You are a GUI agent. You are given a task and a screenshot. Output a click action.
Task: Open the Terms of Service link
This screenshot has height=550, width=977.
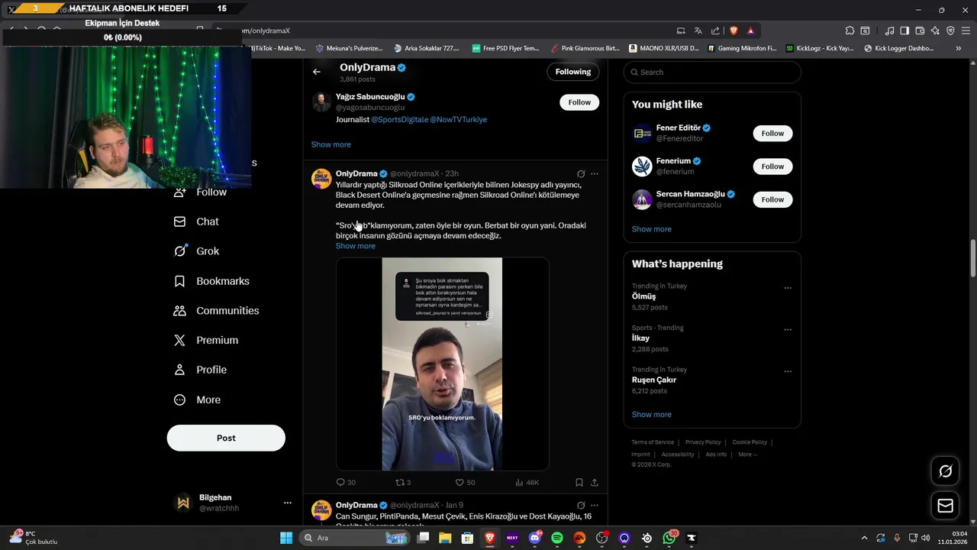pos(653,442)
